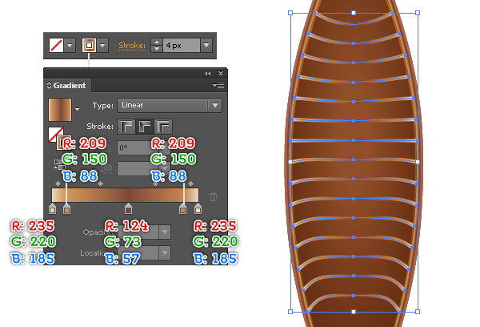This screenshot has height=327, width=480.
Task: Apply gradient along stroke
Action: click(x=145, y=127)
